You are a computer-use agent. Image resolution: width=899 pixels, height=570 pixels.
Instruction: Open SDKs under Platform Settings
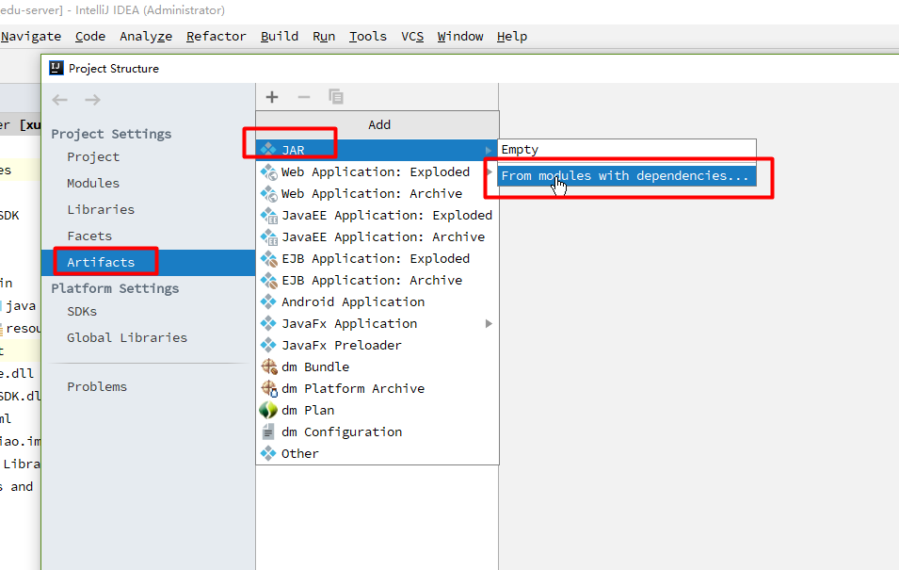click(82, 311)
